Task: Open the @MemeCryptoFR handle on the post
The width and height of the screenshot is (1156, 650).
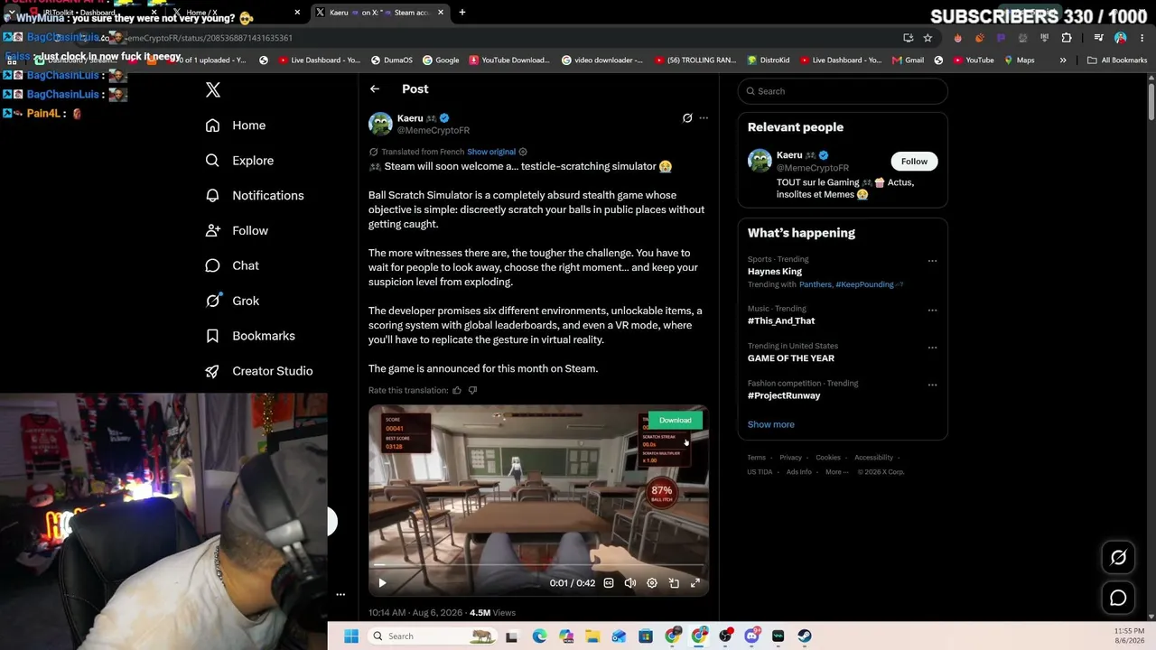Action: [x=433, y=131]
